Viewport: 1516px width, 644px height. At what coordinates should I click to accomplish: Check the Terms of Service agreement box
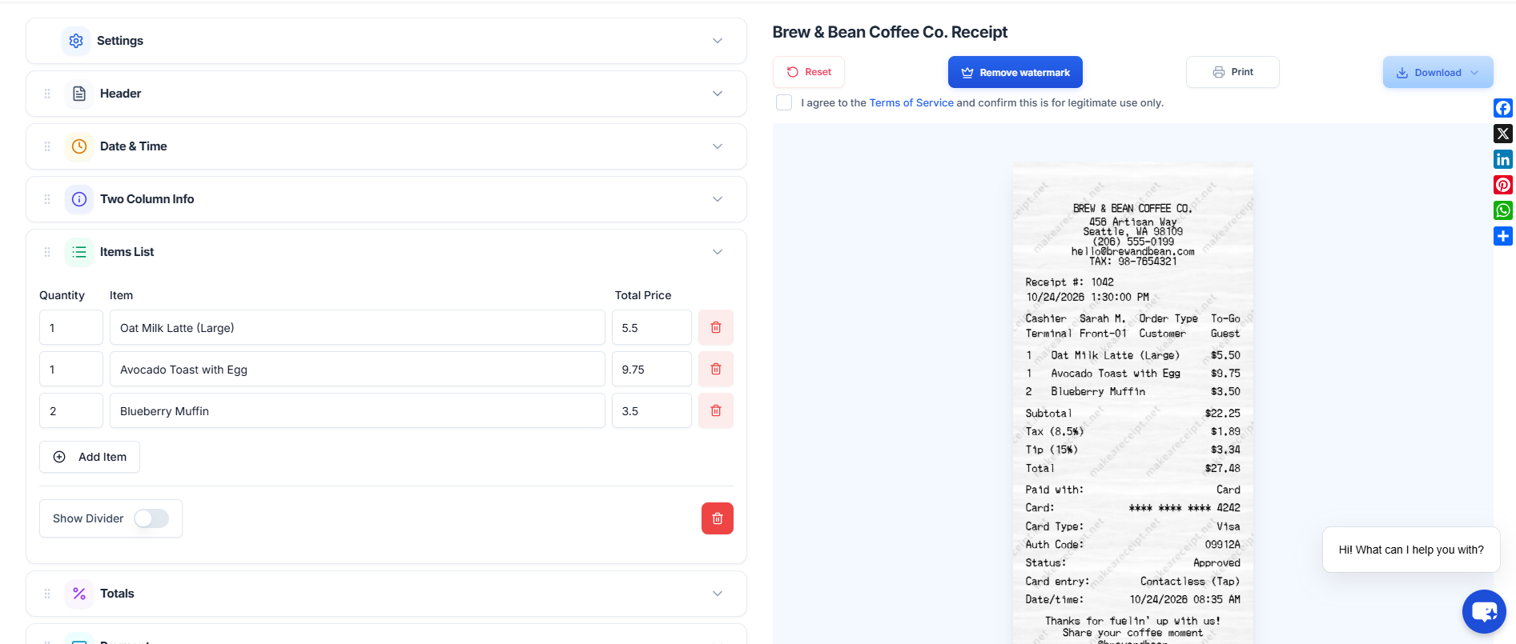coord(784,102)
